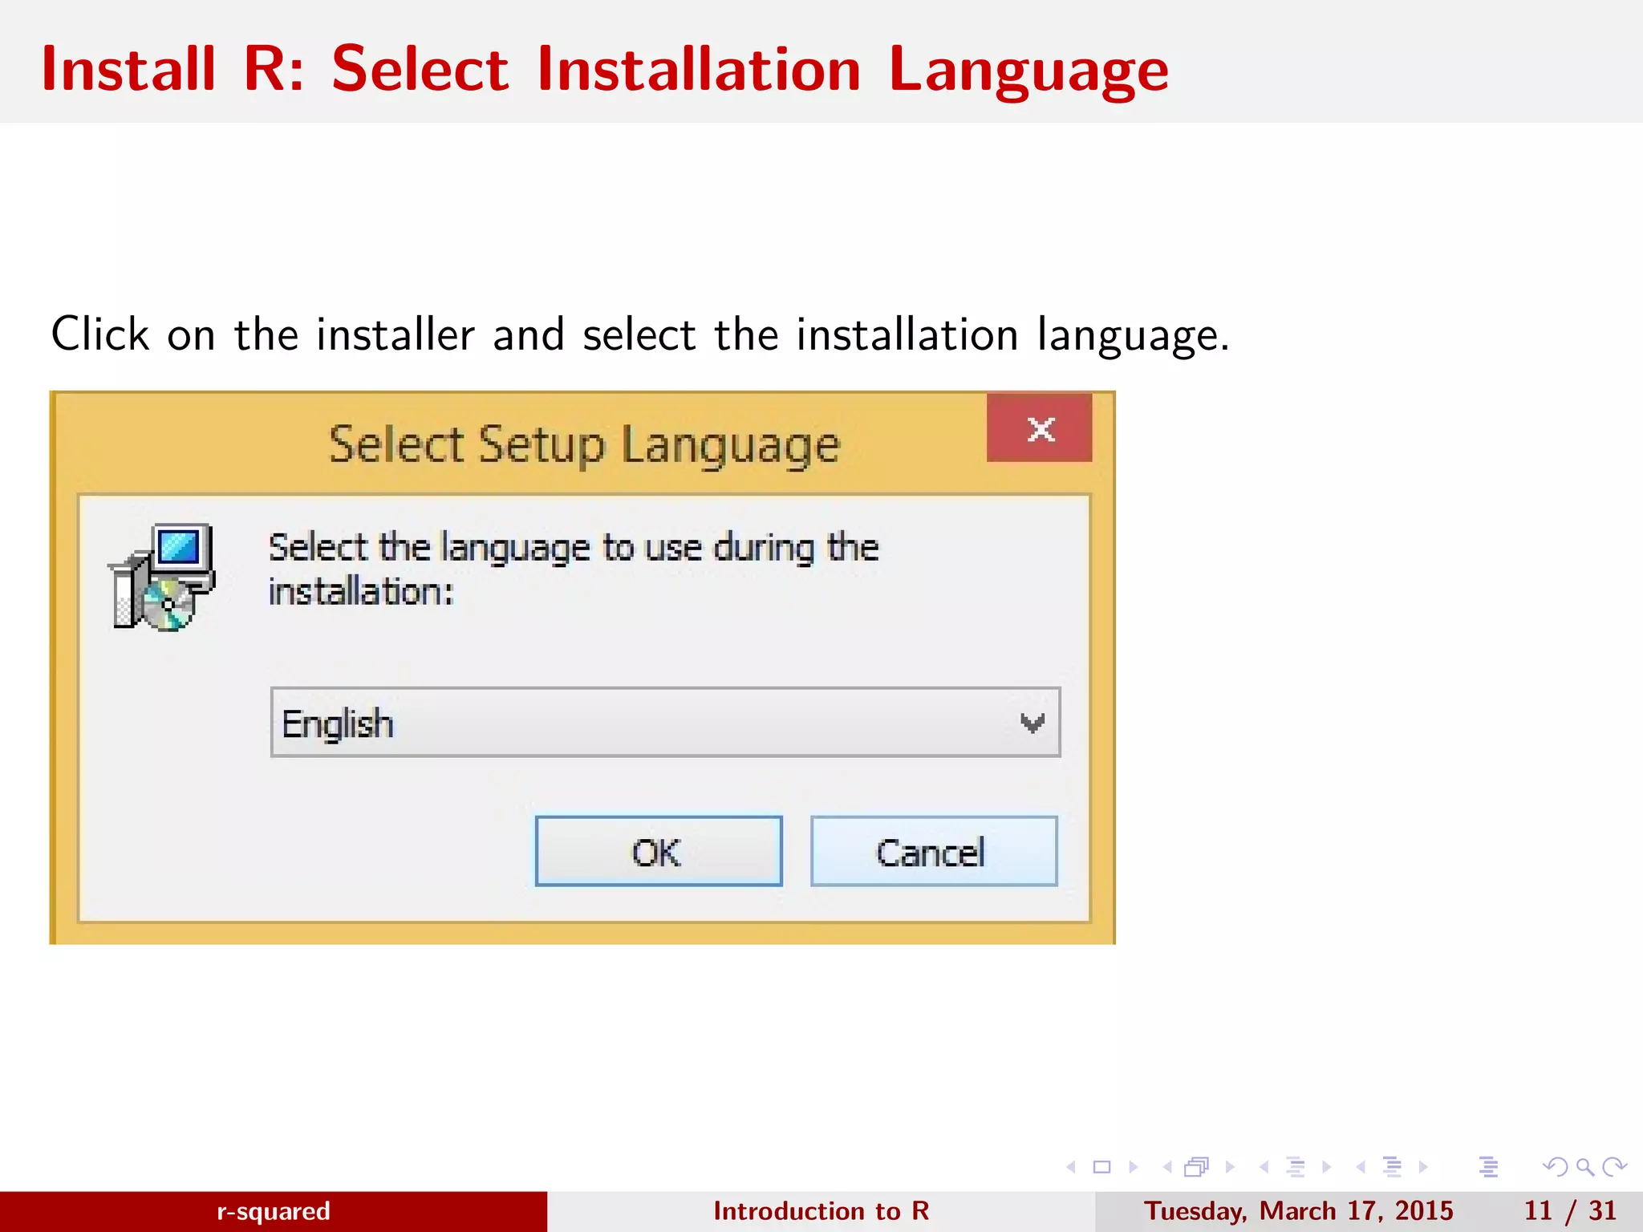The image size is (1643, 1232).
Task: Click the language dropdown arrow chevron
Action: pos(1032,723)
